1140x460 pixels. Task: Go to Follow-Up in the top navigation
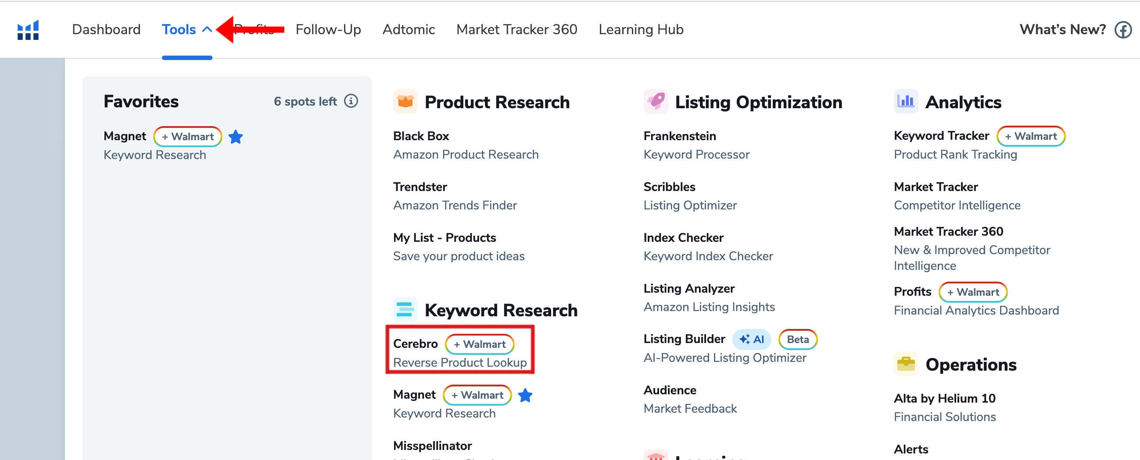coord(328,30)
